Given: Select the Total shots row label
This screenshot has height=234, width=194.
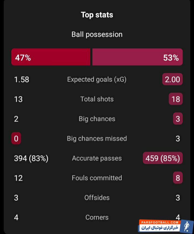Looking at the screenshot, I should (97, 99).
